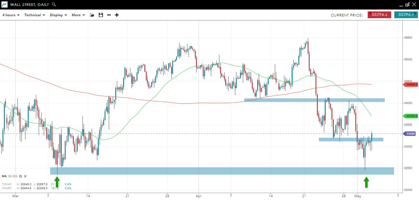The width and height of the screenshot is (419, 200).
Task: Open the Display options dropdown
Action: click(58, 15)
